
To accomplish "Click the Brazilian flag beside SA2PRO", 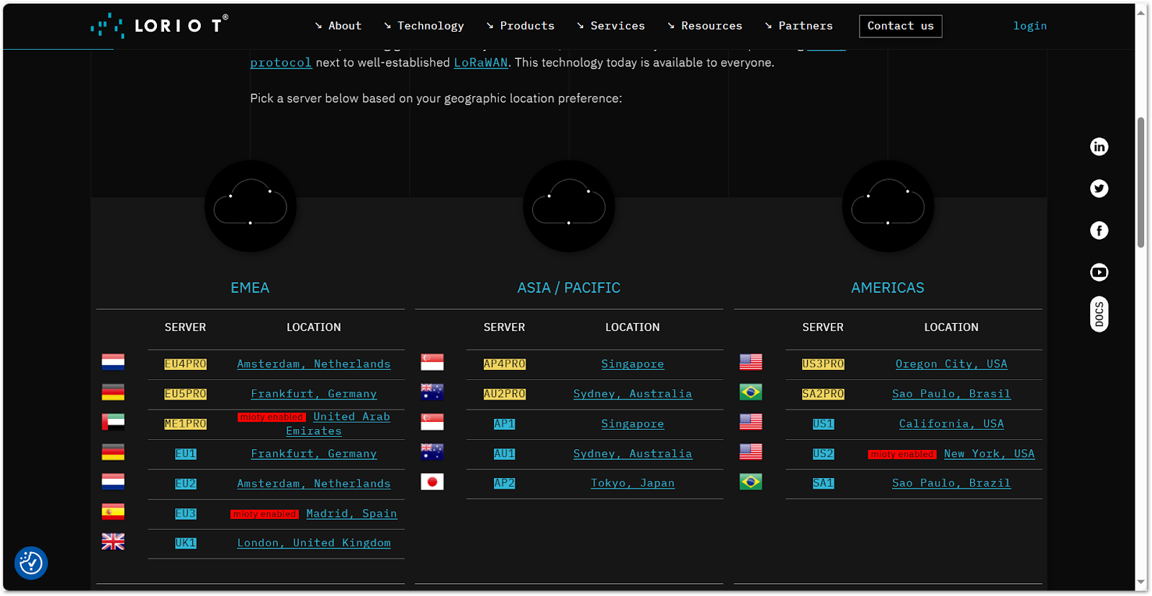I will [x=751, y=392].
